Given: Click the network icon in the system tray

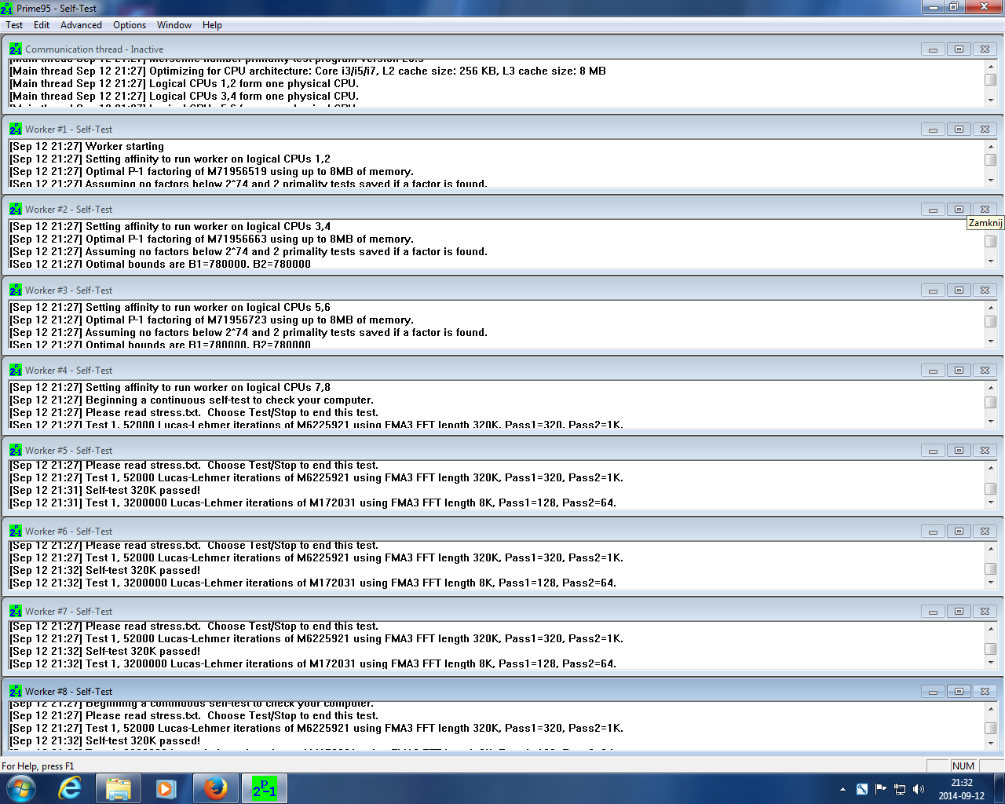Looking at the screenshot, I should pos(900,789).
